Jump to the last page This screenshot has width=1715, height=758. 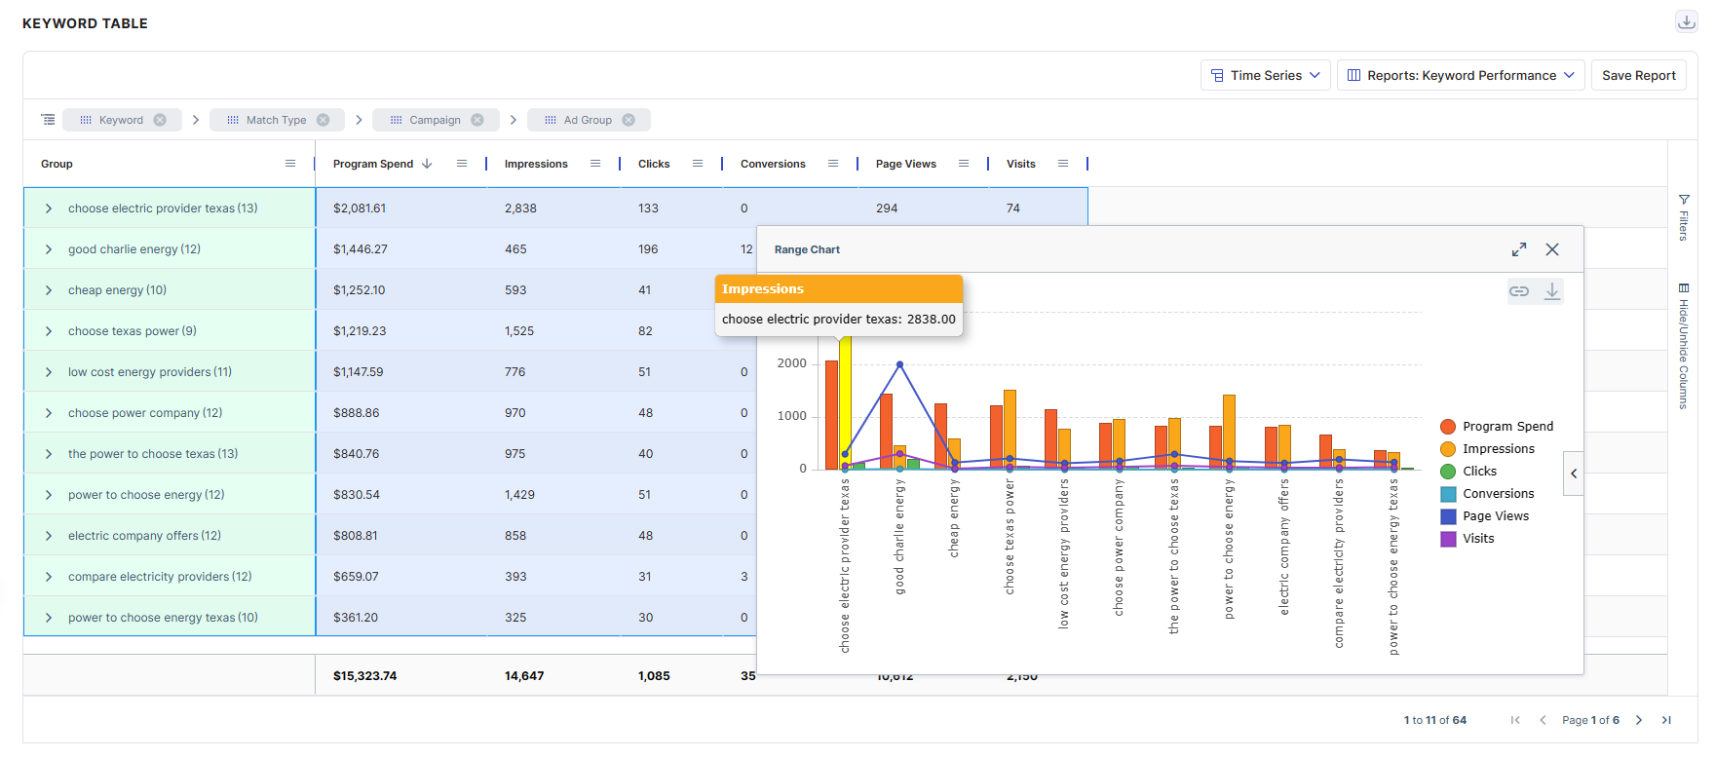tap(1666, 720)
